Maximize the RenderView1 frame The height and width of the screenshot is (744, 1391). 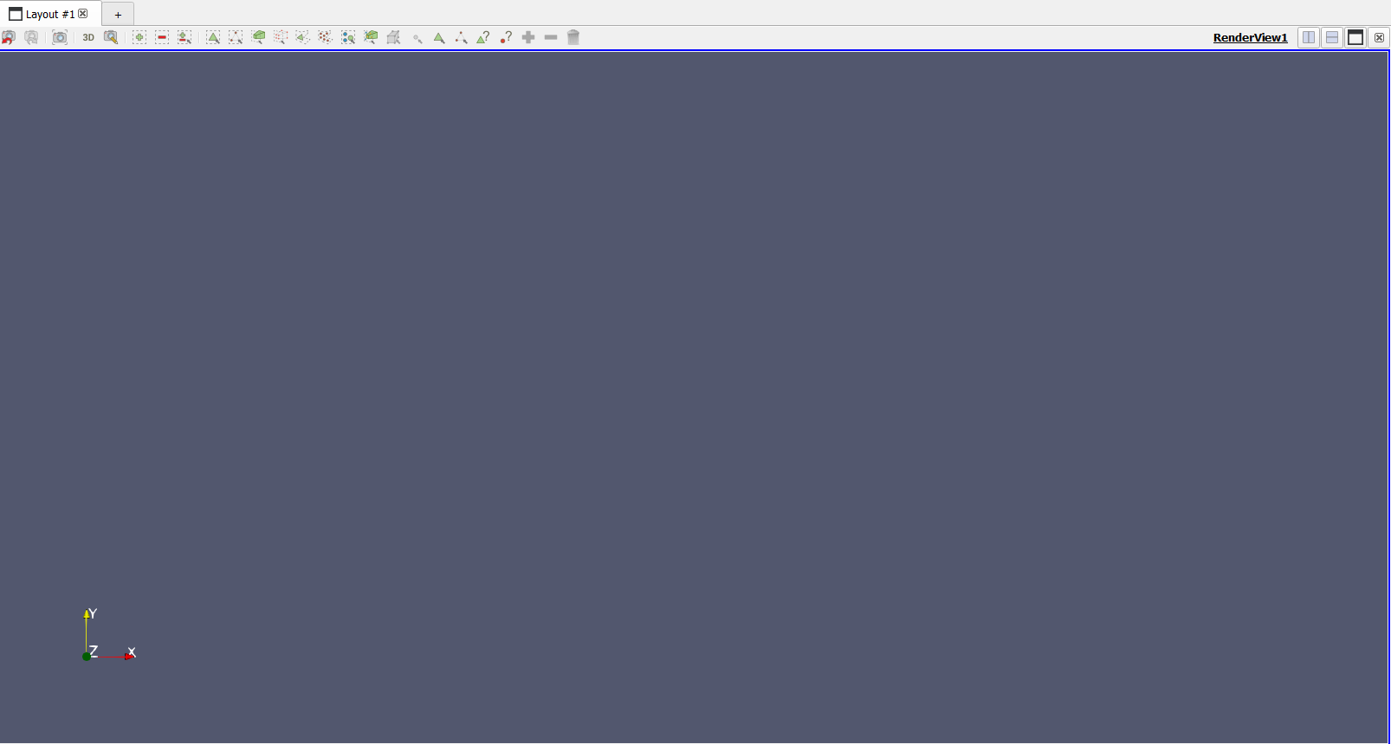pyautogui.click(x=1355, y=37)
